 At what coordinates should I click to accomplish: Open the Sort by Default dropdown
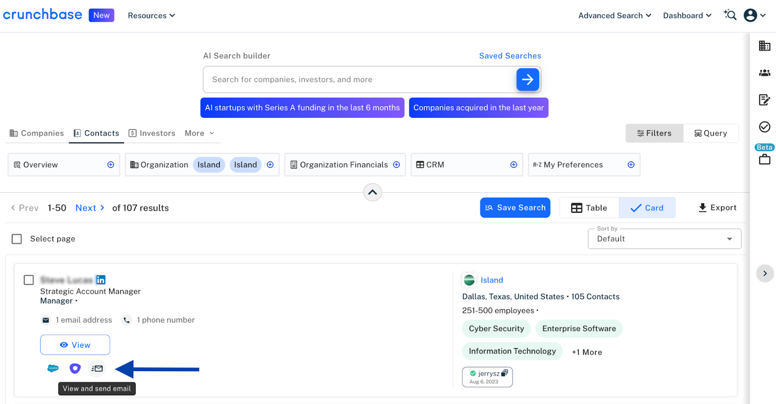click(664, 239)
